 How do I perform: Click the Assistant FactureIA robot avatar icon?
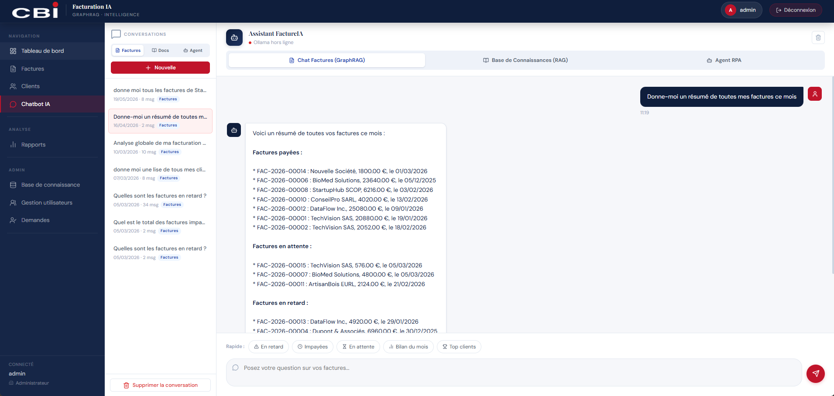click(x=234, y=38)
